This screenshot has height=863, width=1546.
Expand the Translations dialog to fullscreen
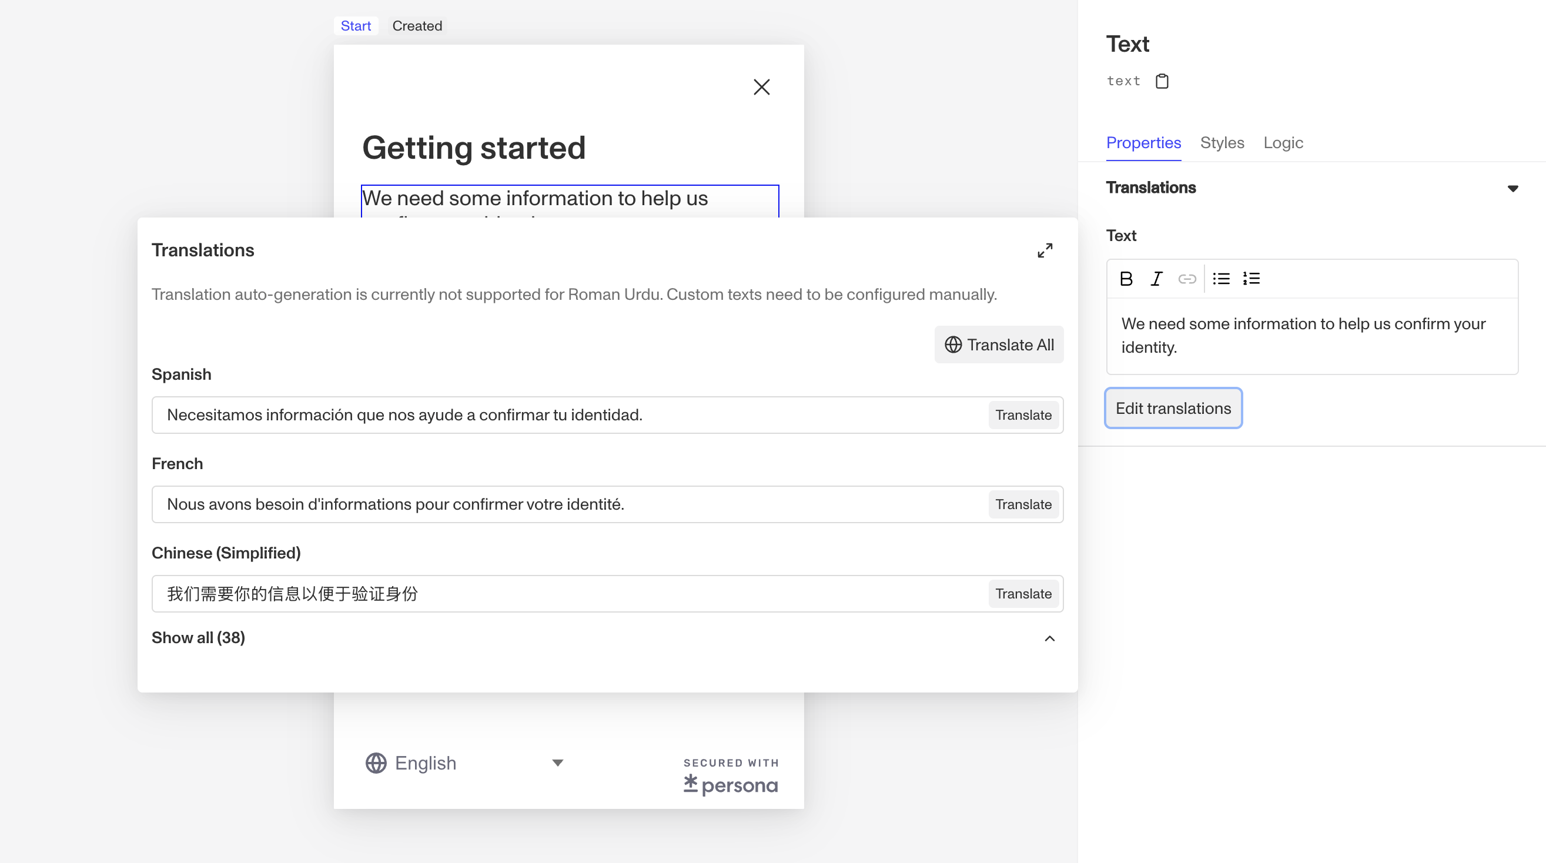click(x=1045, y=250)
